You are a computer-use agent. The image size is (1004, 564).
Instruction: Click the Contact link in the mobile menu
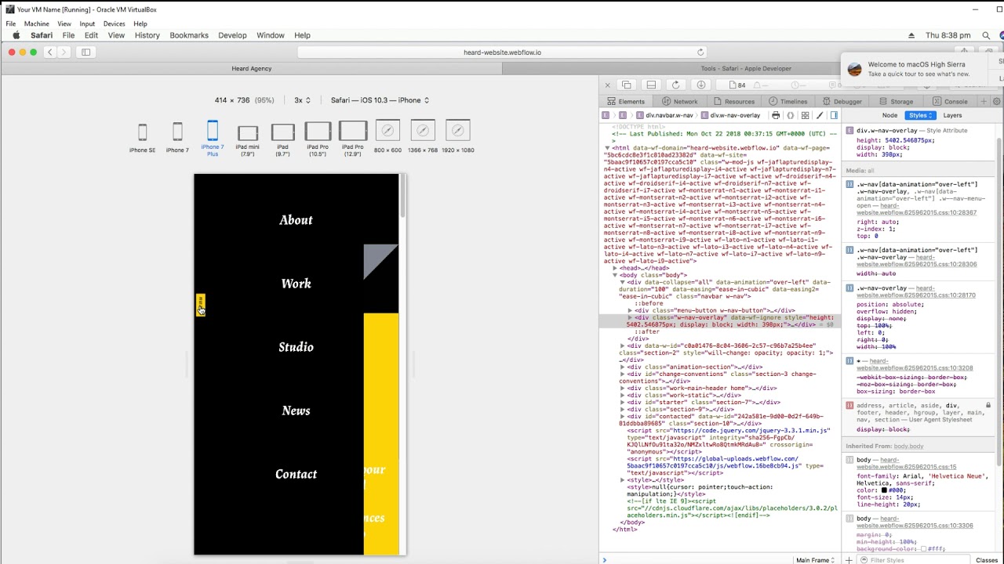[x=296, y=474]
